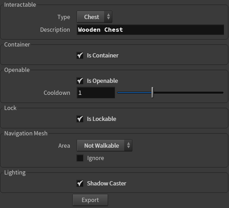Toggle the Is Openable checkbox
Image resolution: width=229 pixels, height=208 pixels.
coord(80,81)
